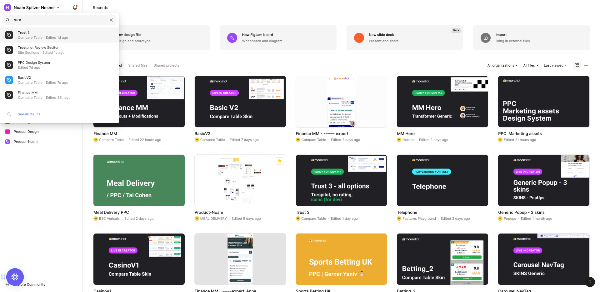This screenshot has width=600, height=292.
Task: Click the M team badge under Trust 3 card
Action: [298, 219]
